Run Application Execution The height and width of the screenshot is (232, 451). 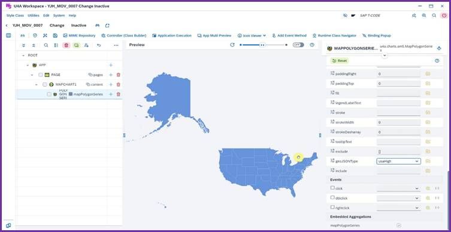click(172, 36)
